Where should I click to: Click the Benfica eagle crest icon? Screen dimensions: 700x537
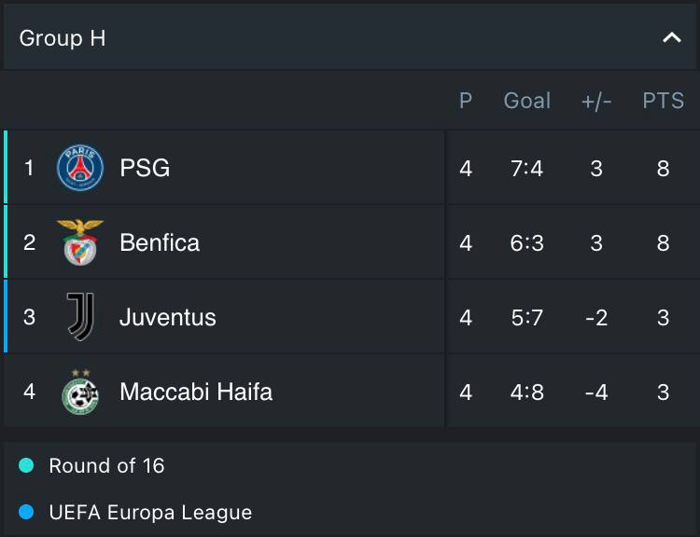pyautogui.click(x=80, y=242)
